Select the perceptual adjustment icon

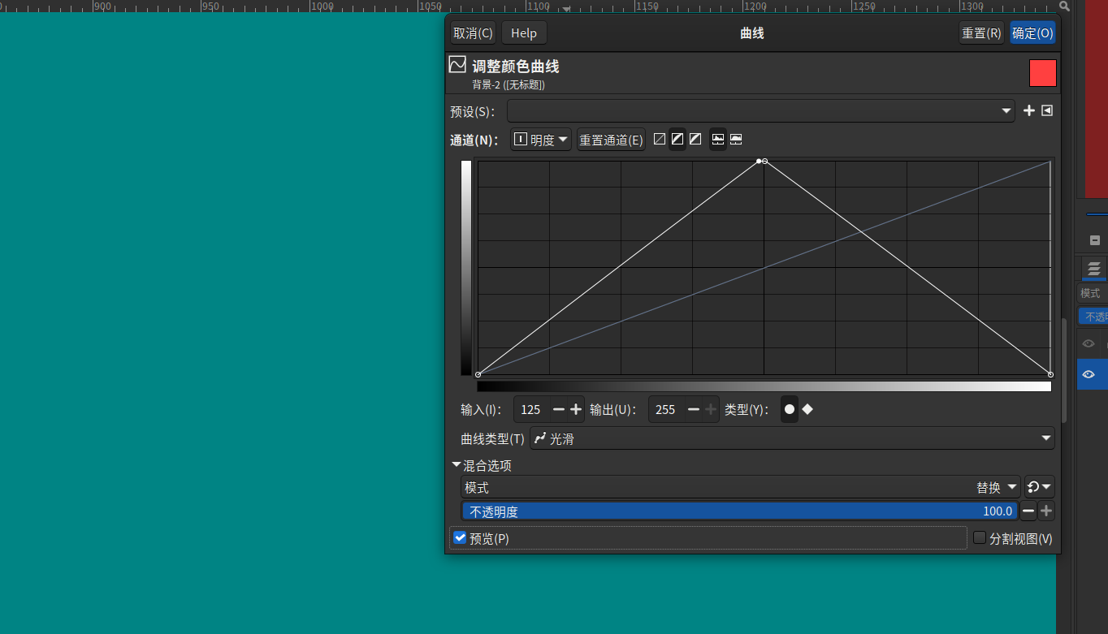tap(695, 140)
